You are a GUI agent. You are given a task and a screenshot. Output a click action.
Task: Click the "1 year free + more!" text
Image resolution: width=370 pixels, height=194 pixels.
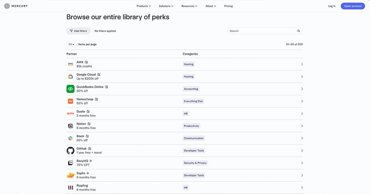pos(89,153)
